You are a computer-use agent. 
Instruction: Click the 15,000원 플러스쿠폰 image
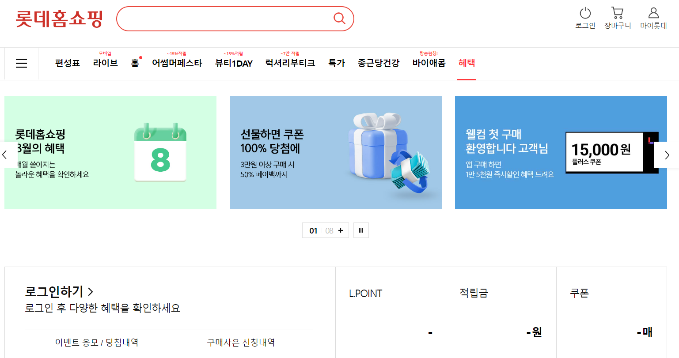(612, 152)
